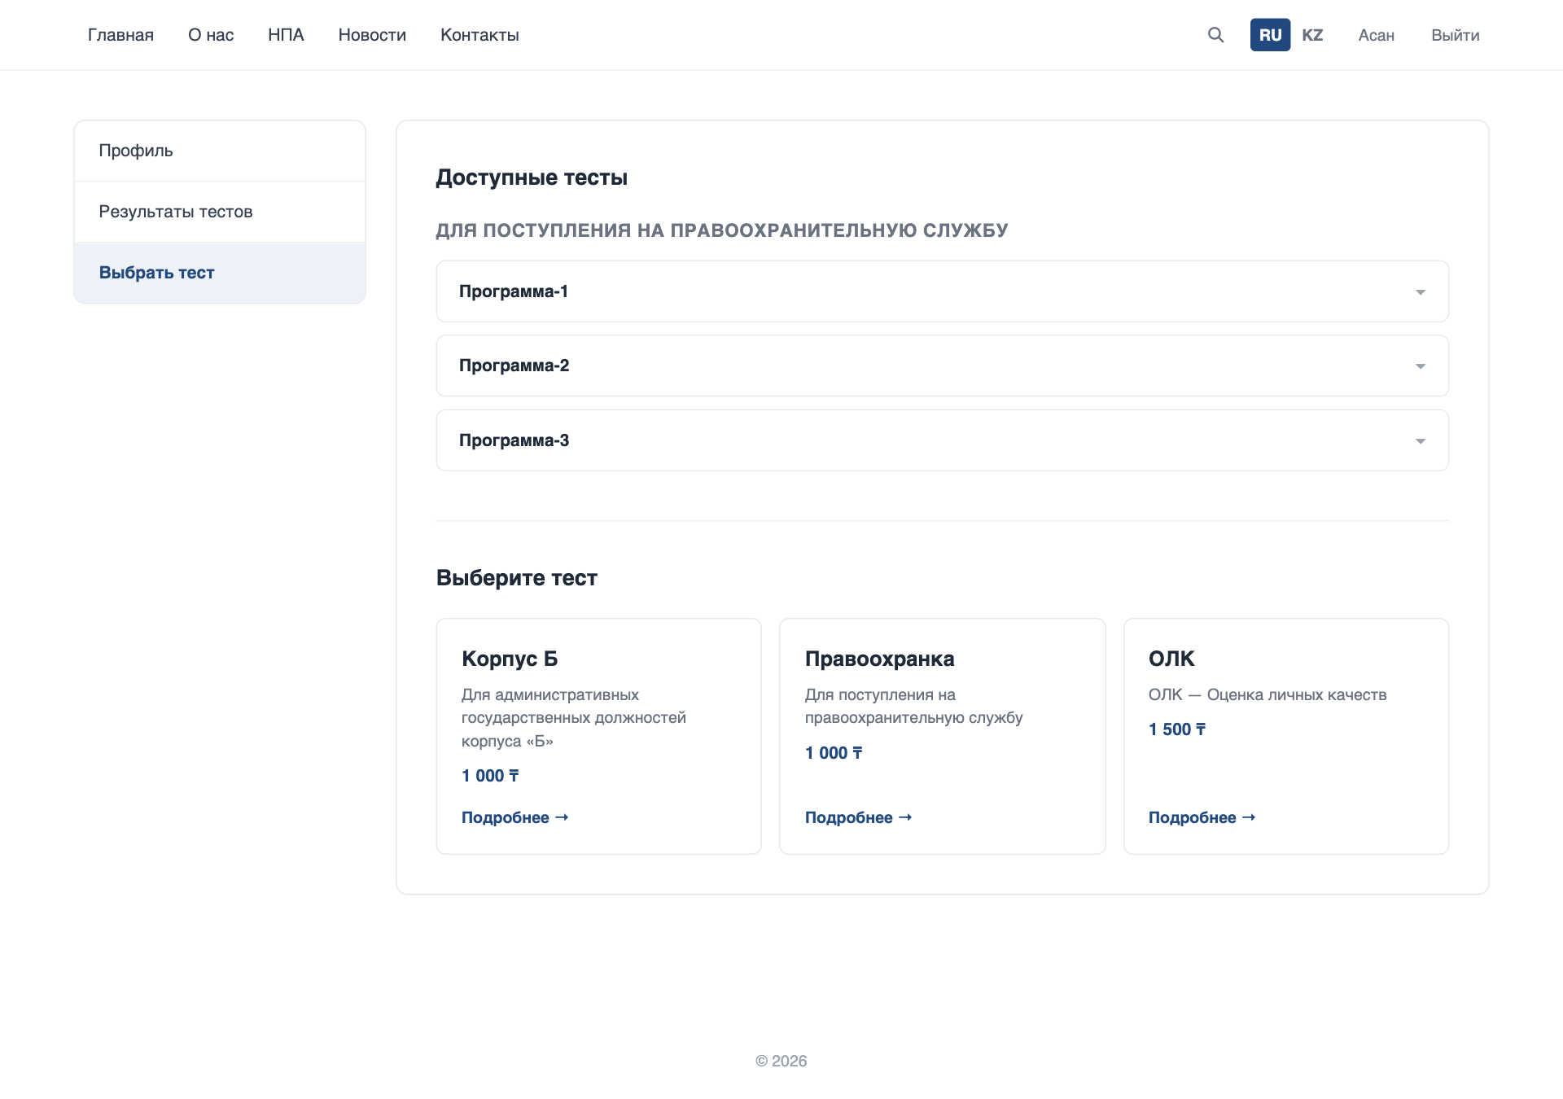Click the ОЛК — Оценка личных качеств description

click(1267, 694)
